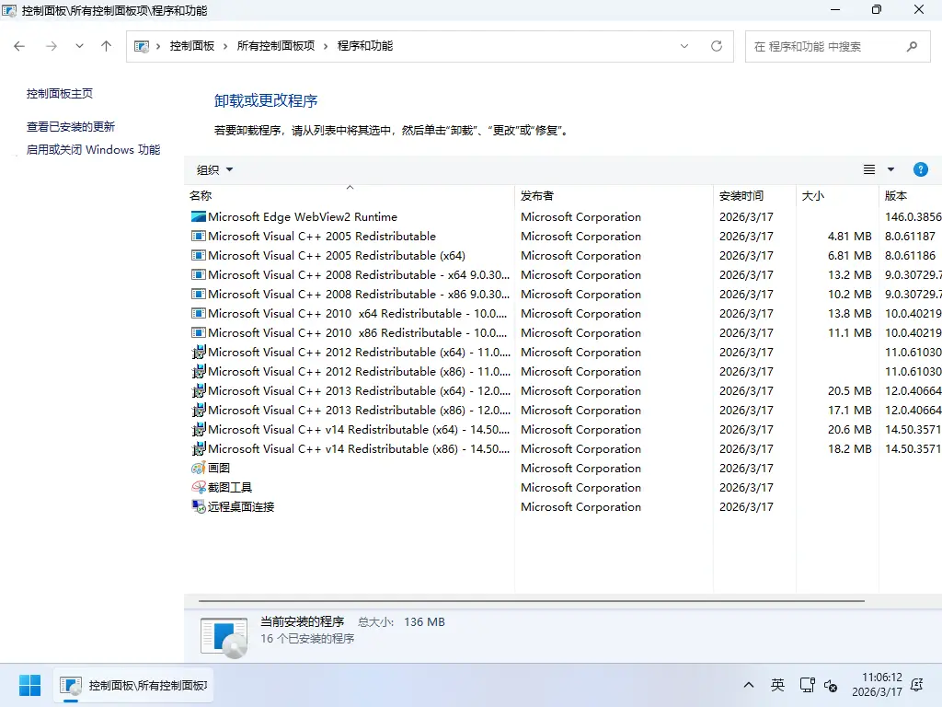Viewport: 942px width, 707px height.
Task: Expand the chevron after 所有控制面板项 breadcrumb
Action: click(326, 46)
